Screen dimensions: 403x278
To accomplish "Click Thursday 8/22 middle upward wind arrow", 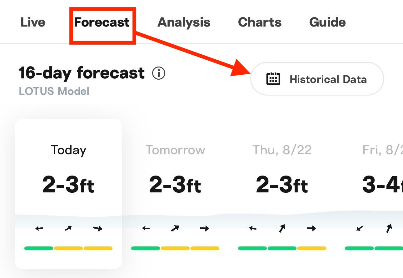I will point(282,228).
